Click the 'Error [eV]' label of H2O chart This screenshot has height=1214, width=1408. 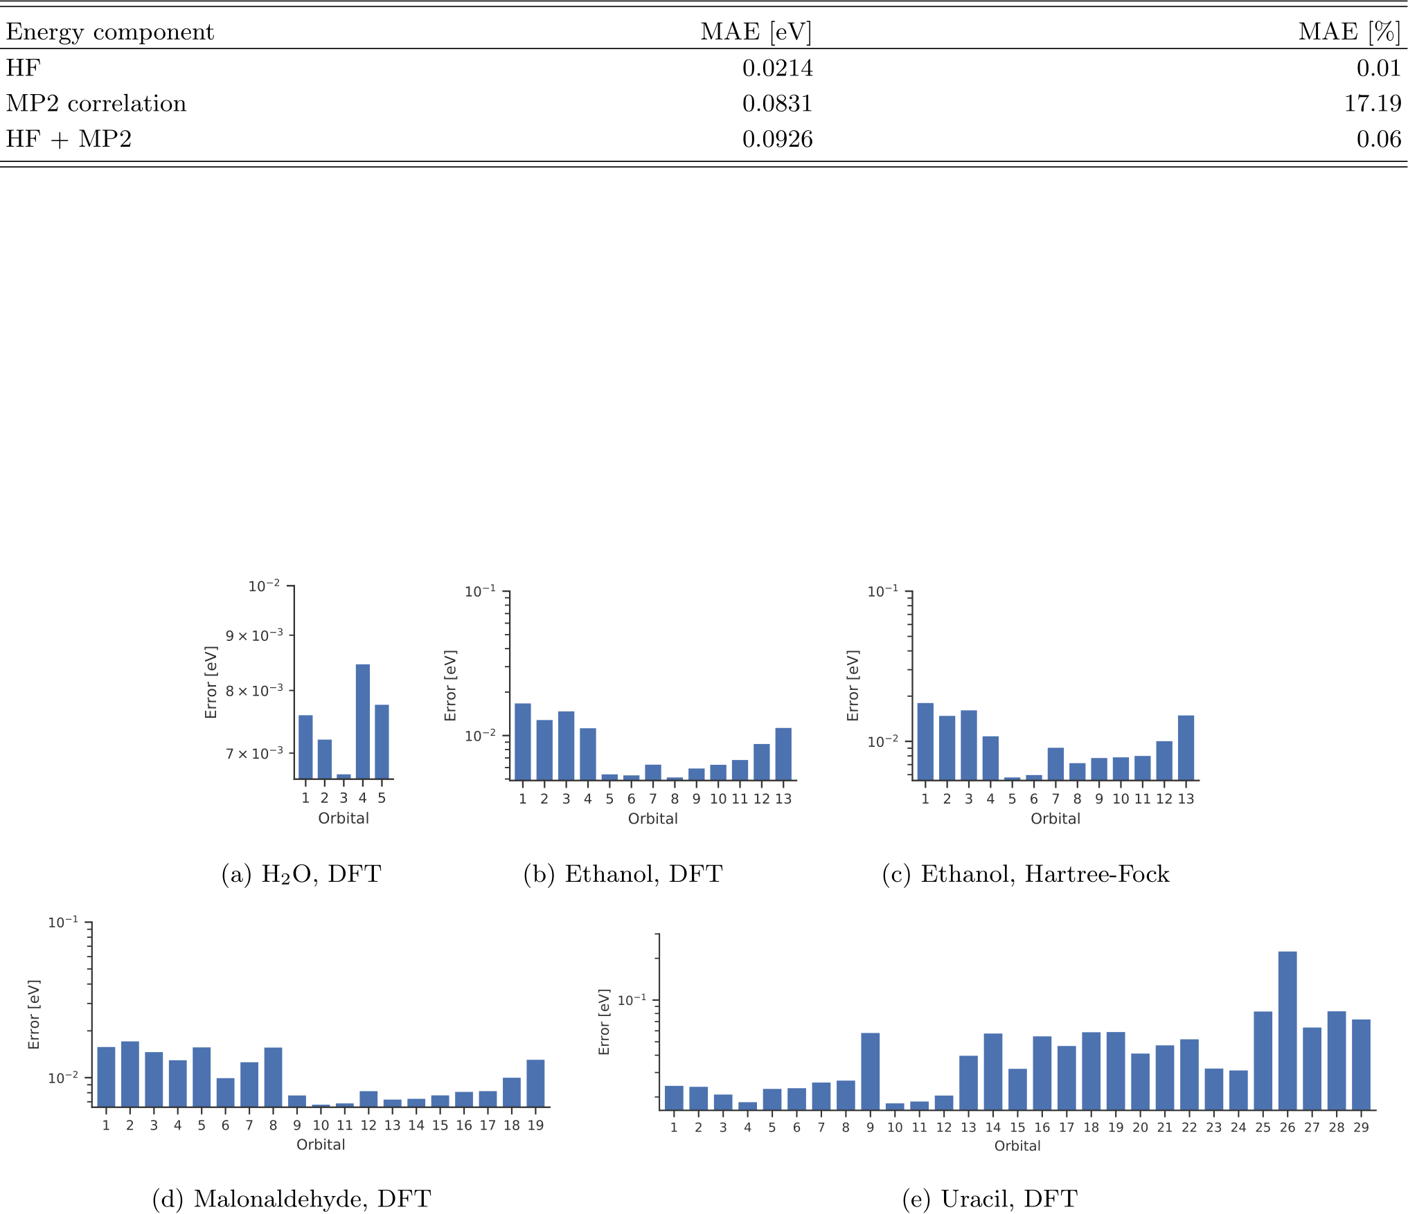click(x=211, y=682)
